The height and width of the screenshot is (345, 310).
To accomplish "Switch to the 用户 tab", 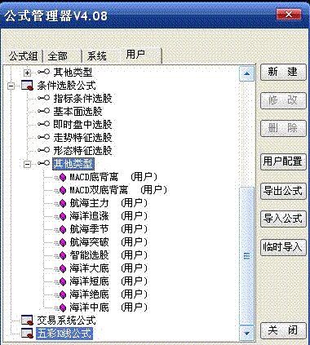I will click(x=140, y=55).
